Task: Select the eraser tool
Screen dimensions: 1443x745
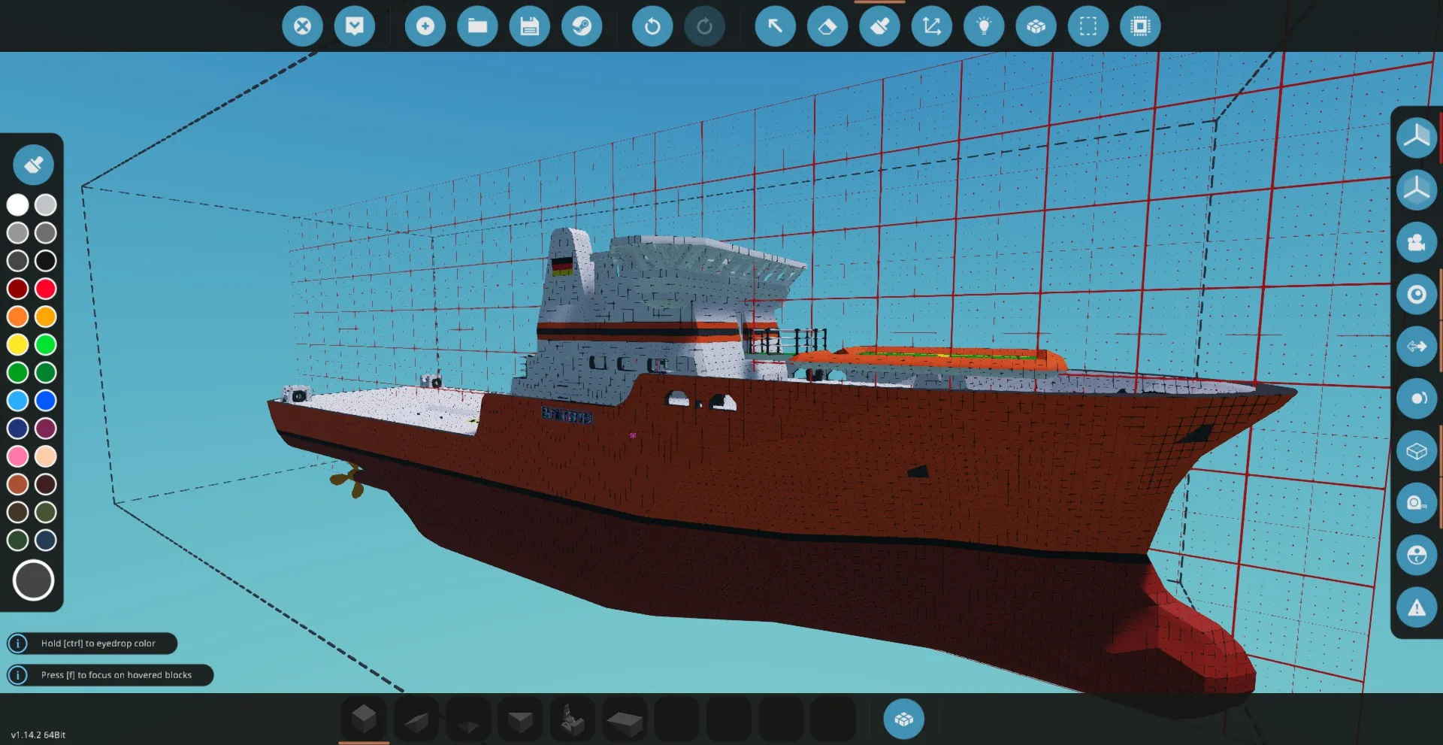Action: (x=827, y=26)
